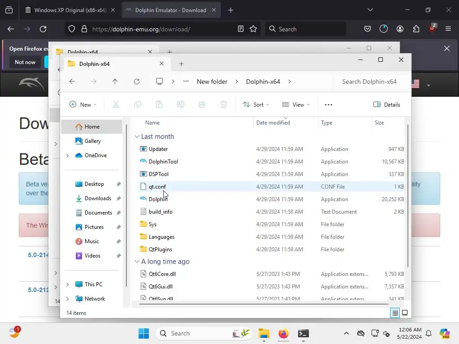Image resolution: width=459 pixels, height=344 pixels.
Task: Collapse the Last month group
Action: pyautogui.click(x=137, y=137)
